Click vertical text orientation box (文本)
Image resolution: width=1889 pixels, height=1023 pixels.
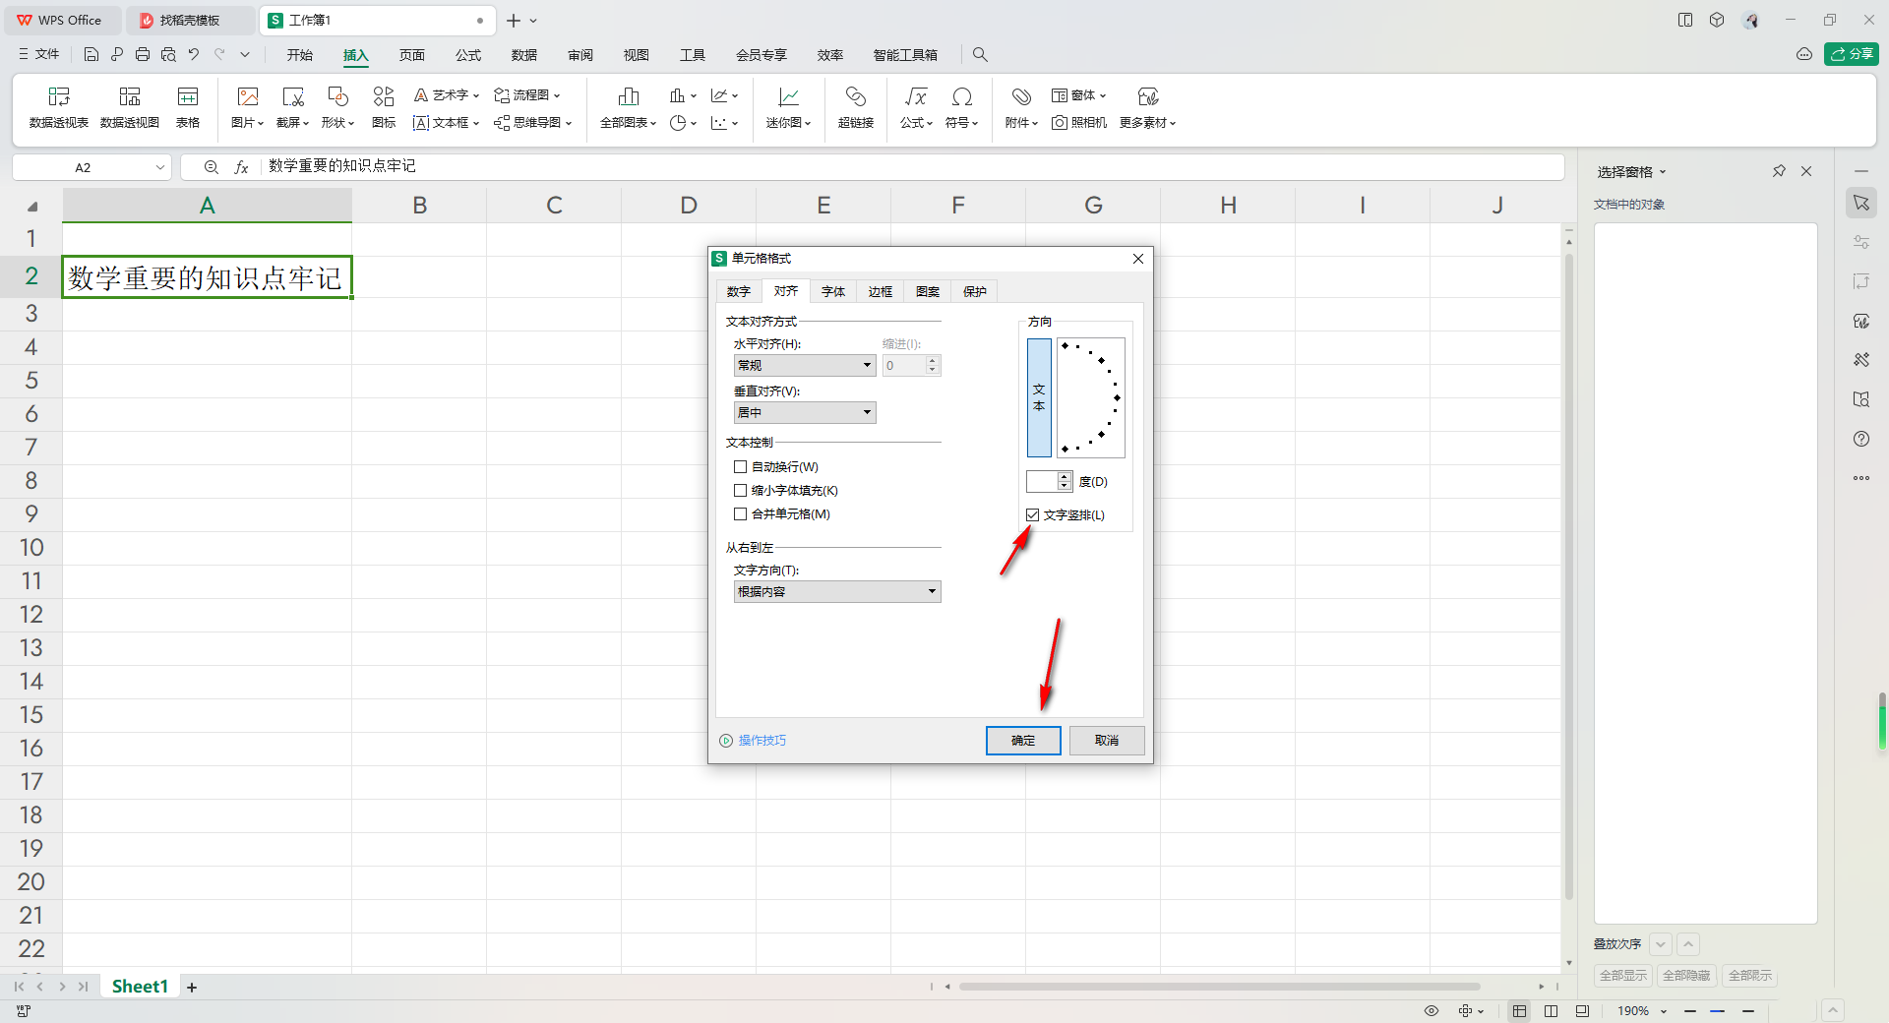(x=1039, y=398)
